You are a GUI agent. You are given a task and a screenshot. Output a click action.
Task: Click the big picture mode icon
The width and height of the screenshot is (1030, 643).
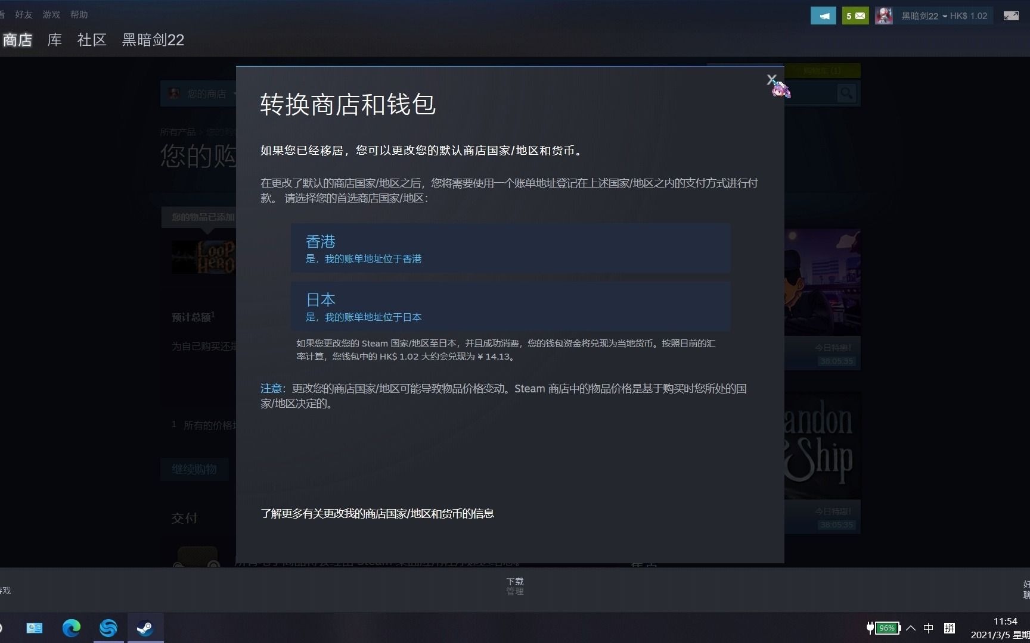1011,16
